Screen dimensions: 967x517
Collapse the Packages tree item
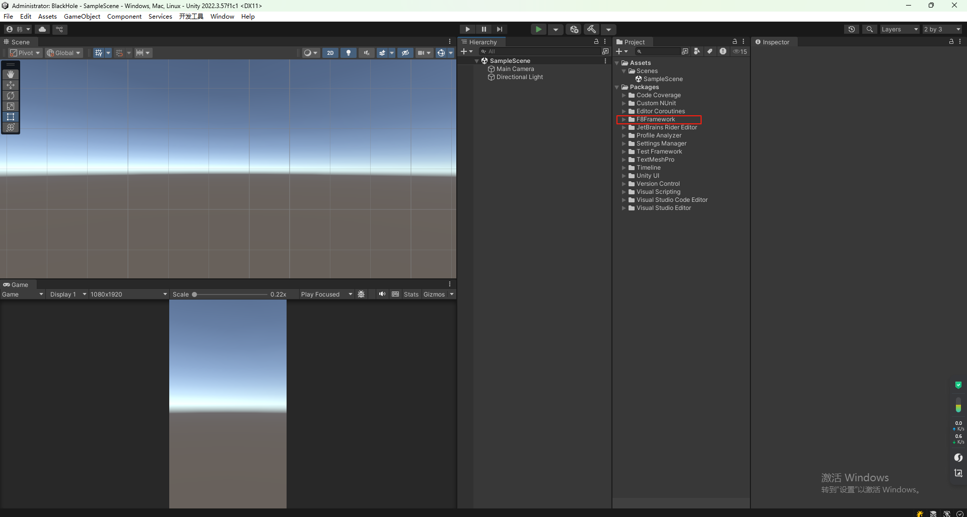click(617, 87)
